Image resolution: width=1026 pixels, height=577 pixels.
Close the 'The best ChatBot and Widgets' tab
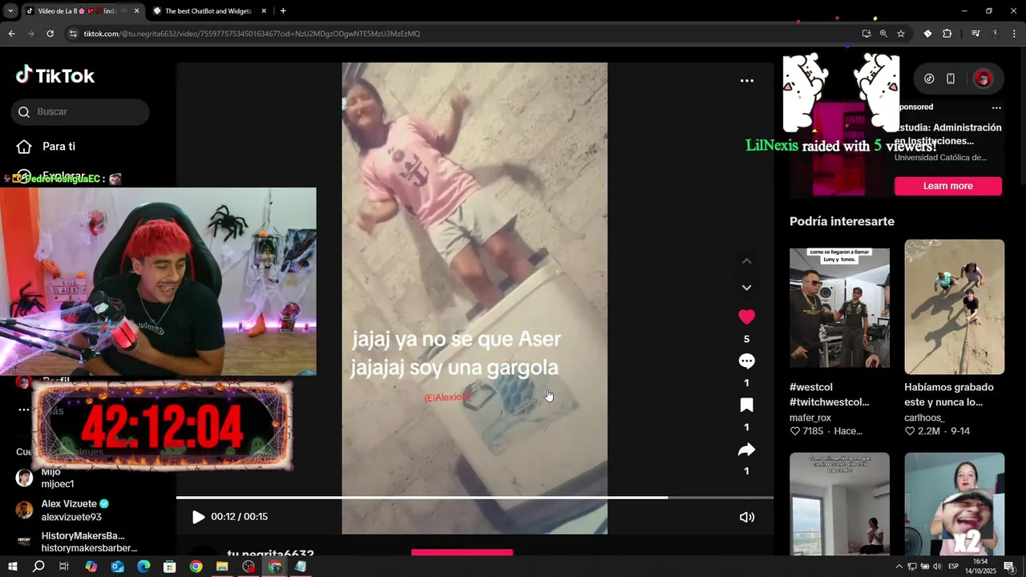click(264, 11)
